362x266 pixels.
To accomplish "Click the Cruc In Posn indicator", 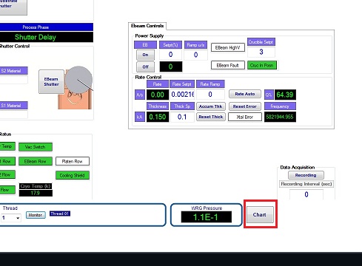I will pyautogui.click(x=262, y=65).
